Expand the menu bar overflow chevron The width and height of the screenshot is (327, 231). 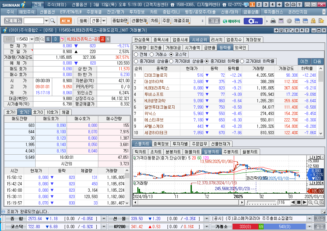point(324,12)
